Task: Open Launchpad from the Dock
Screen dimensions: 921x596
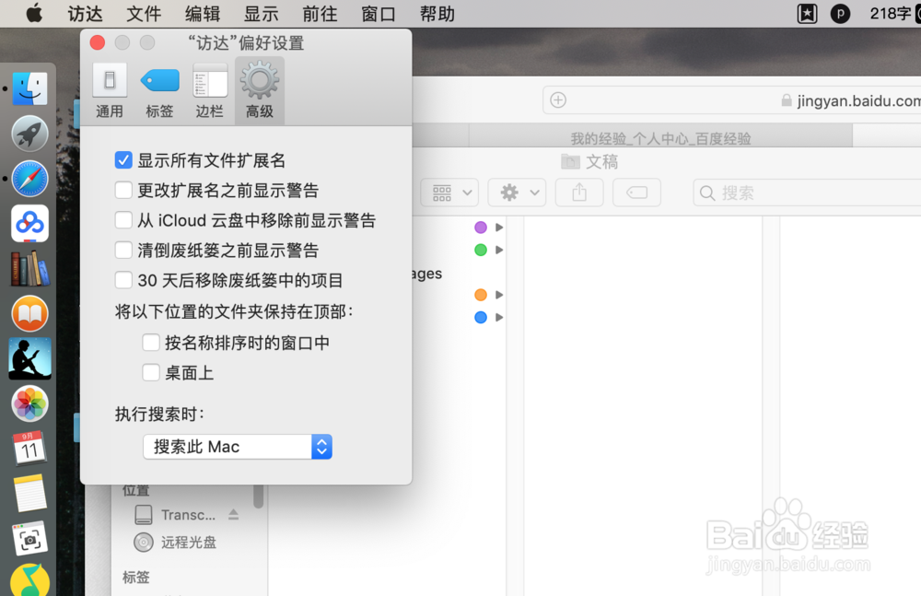Action: click(x=29, y=133)
